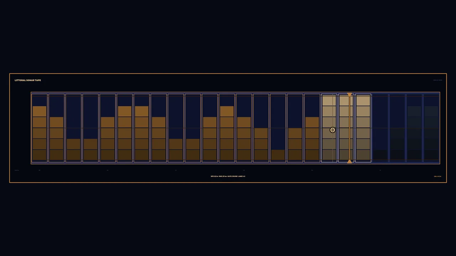
Task: Select the sixth sonar column from the left
Action: (125, 128)
